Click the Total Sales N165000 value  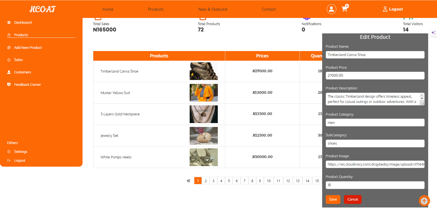pyautogui.click(x=105, y=30)
